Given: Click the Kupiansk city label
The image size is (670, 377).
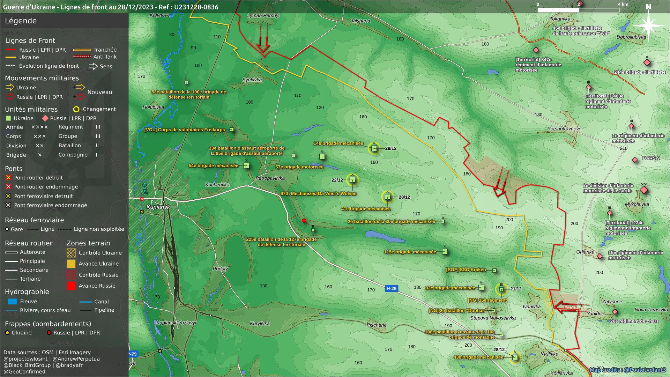Looking at the screenshot, I should [x=158, y=207].
